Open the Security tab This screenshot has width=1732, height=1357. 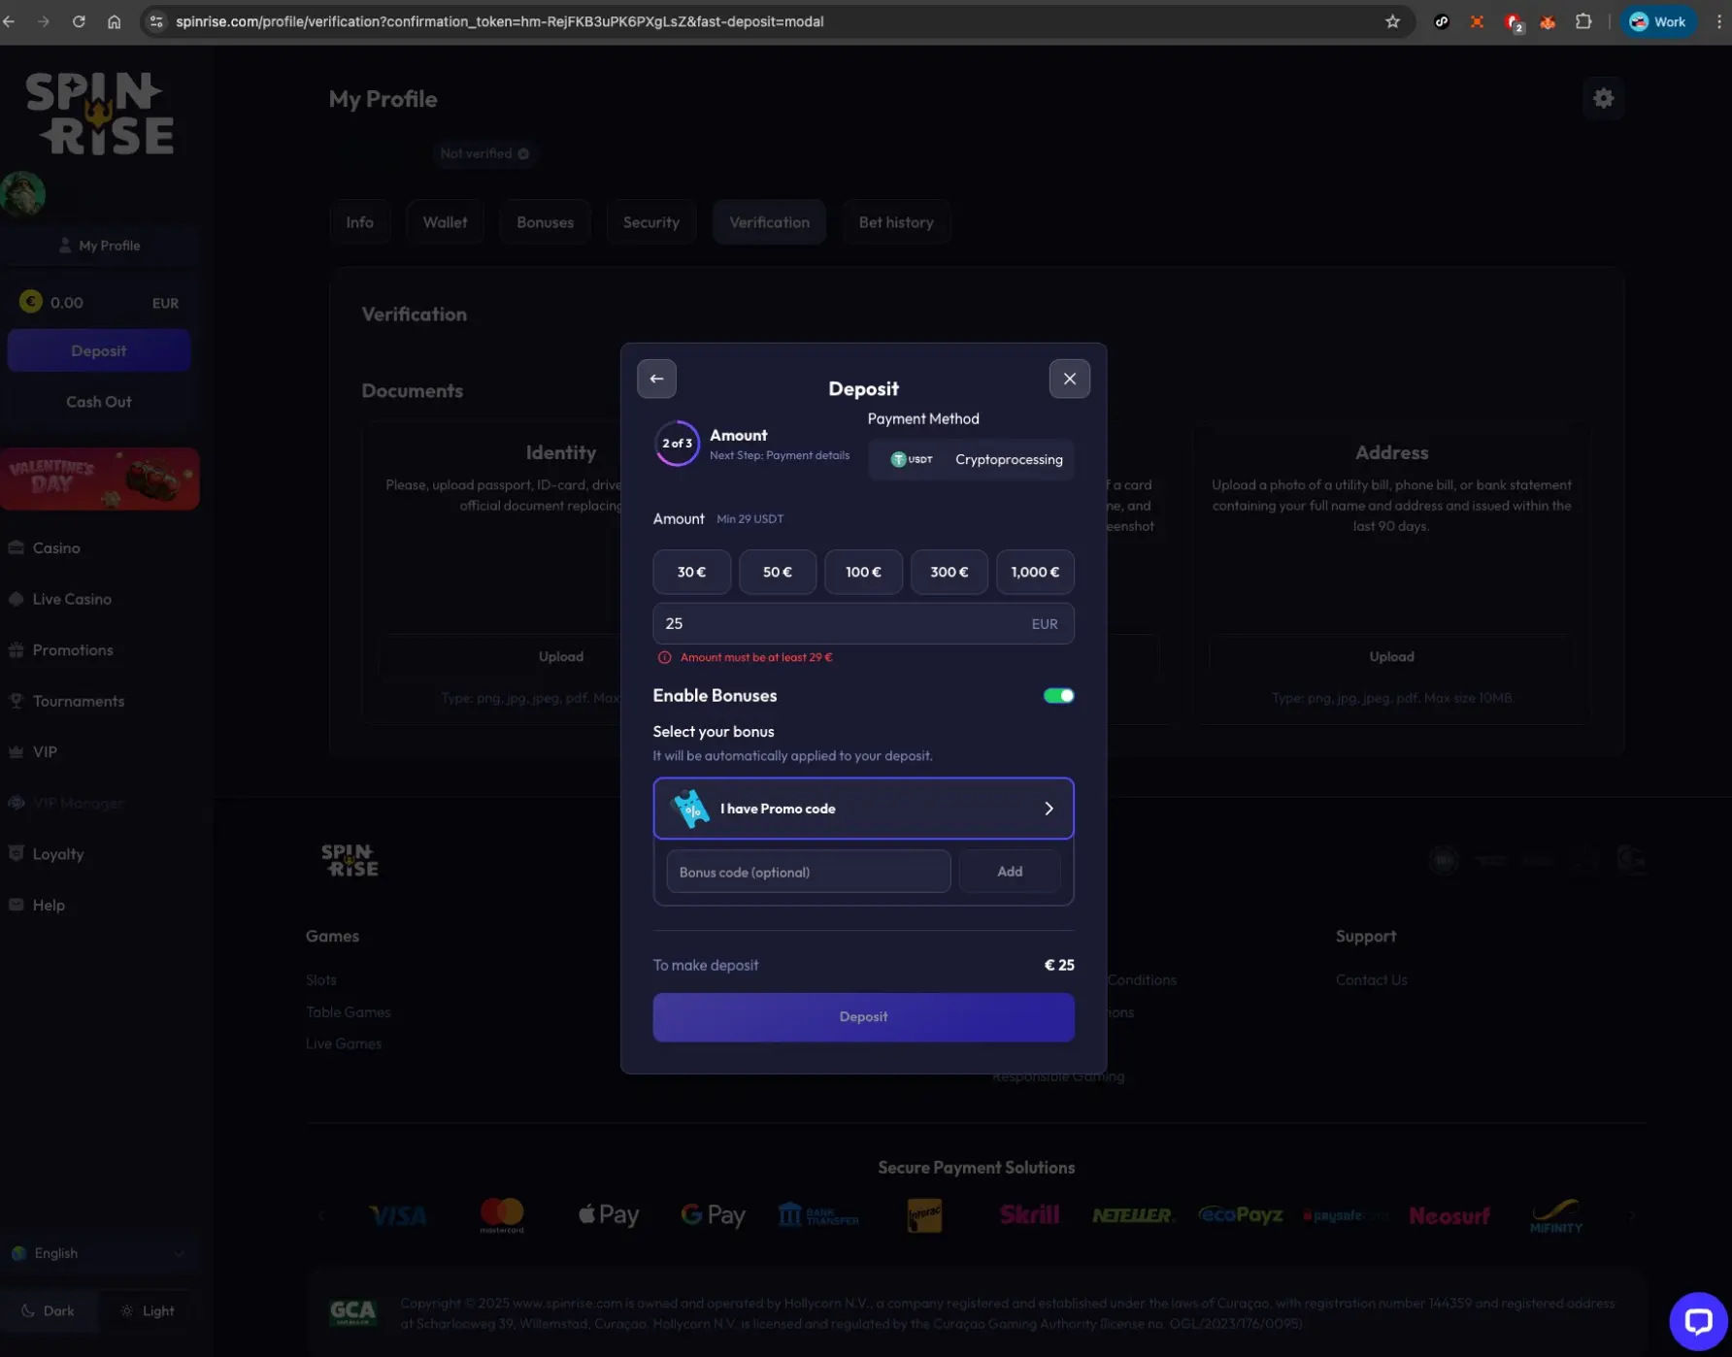click(651, 222)
